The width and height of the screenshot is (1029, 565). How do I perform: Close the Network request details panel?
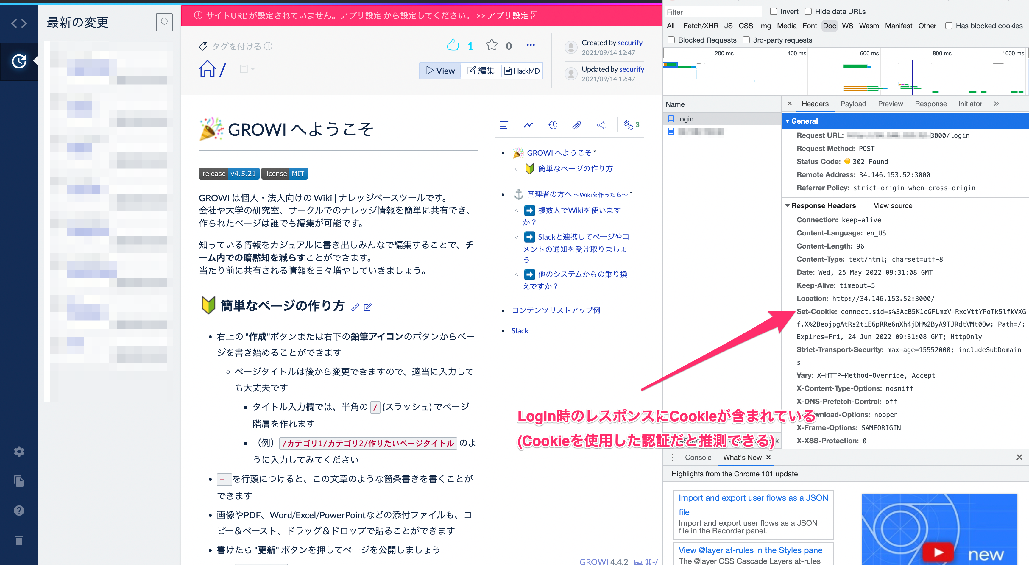click(x=789, y=103)
